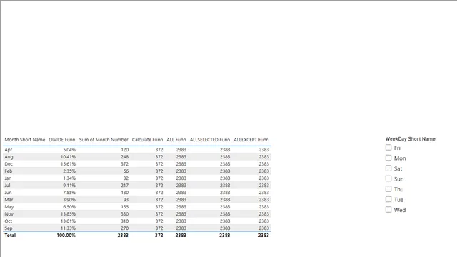Sort by Month Short Name column header
This screenshot has width=457, height=257.
25,140
